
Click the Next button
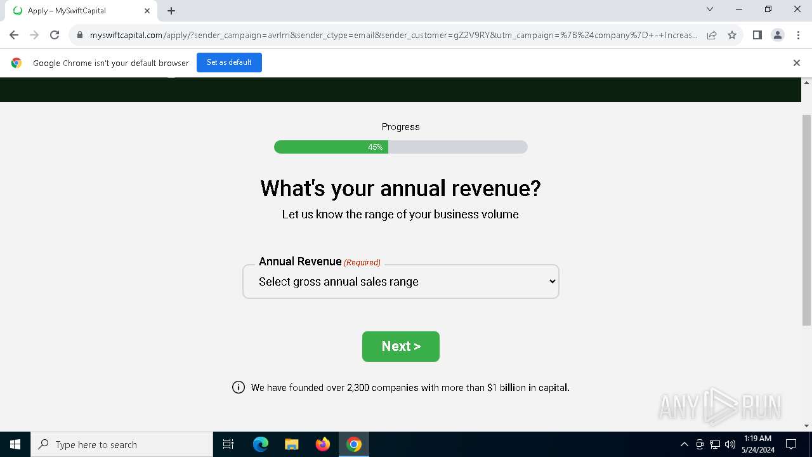401,347
